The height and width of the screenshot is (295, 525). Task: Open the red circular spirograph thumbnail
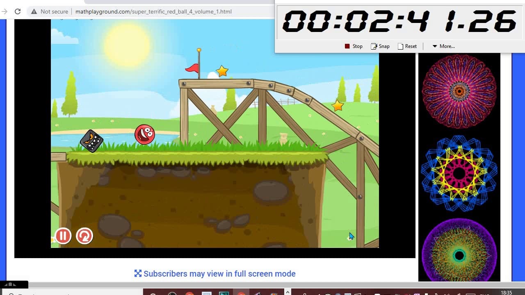click(x=459, y=91)
